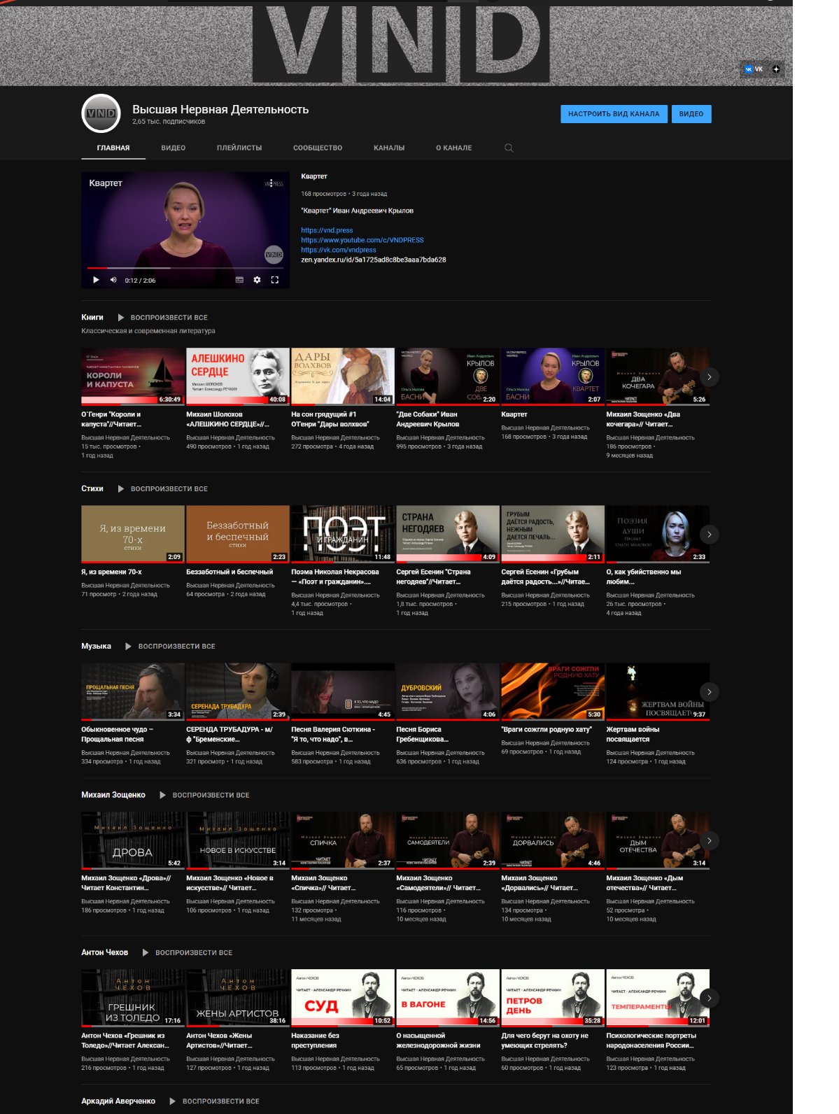The height and width of the screenshot is (1114, 839).
Task: Play all in Аркадий Аверченко section
Action: click(214, 1101)
